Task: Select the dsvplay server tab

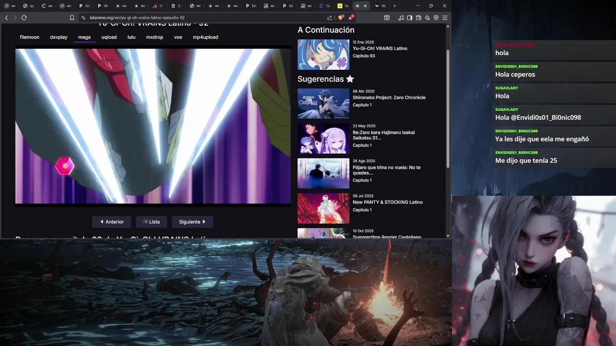Action: (59, 37)
